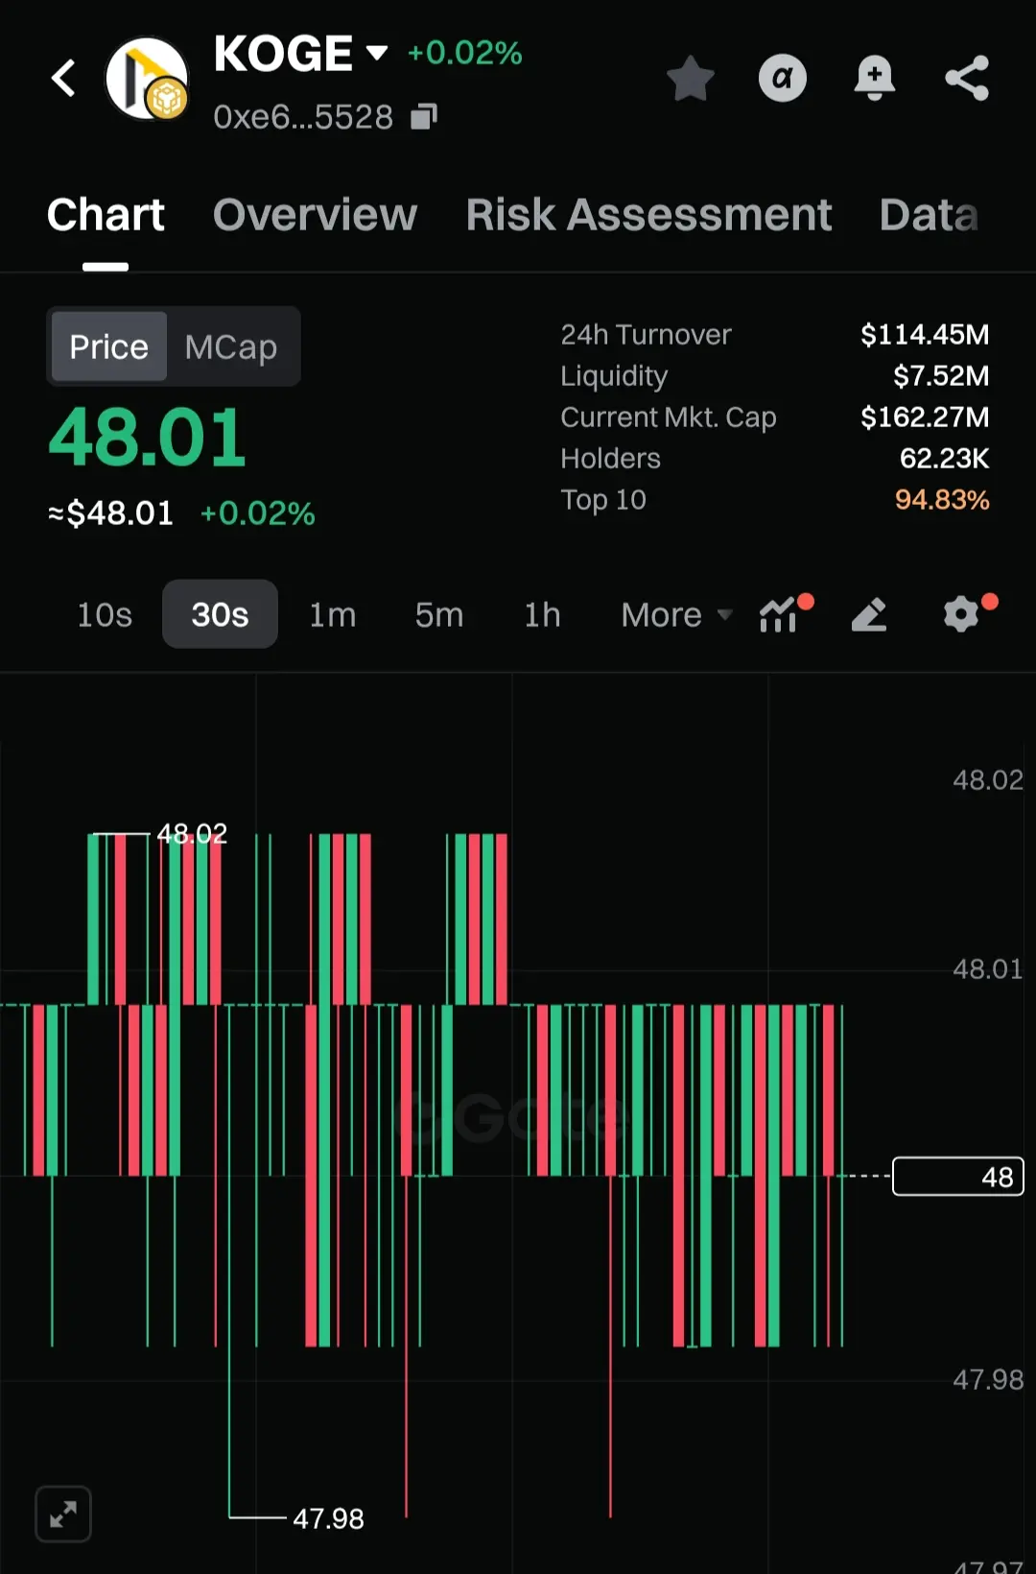Expand chart to fullscreen
This screenshot has height=1574, width=1036.
[x=63, y=1514]
